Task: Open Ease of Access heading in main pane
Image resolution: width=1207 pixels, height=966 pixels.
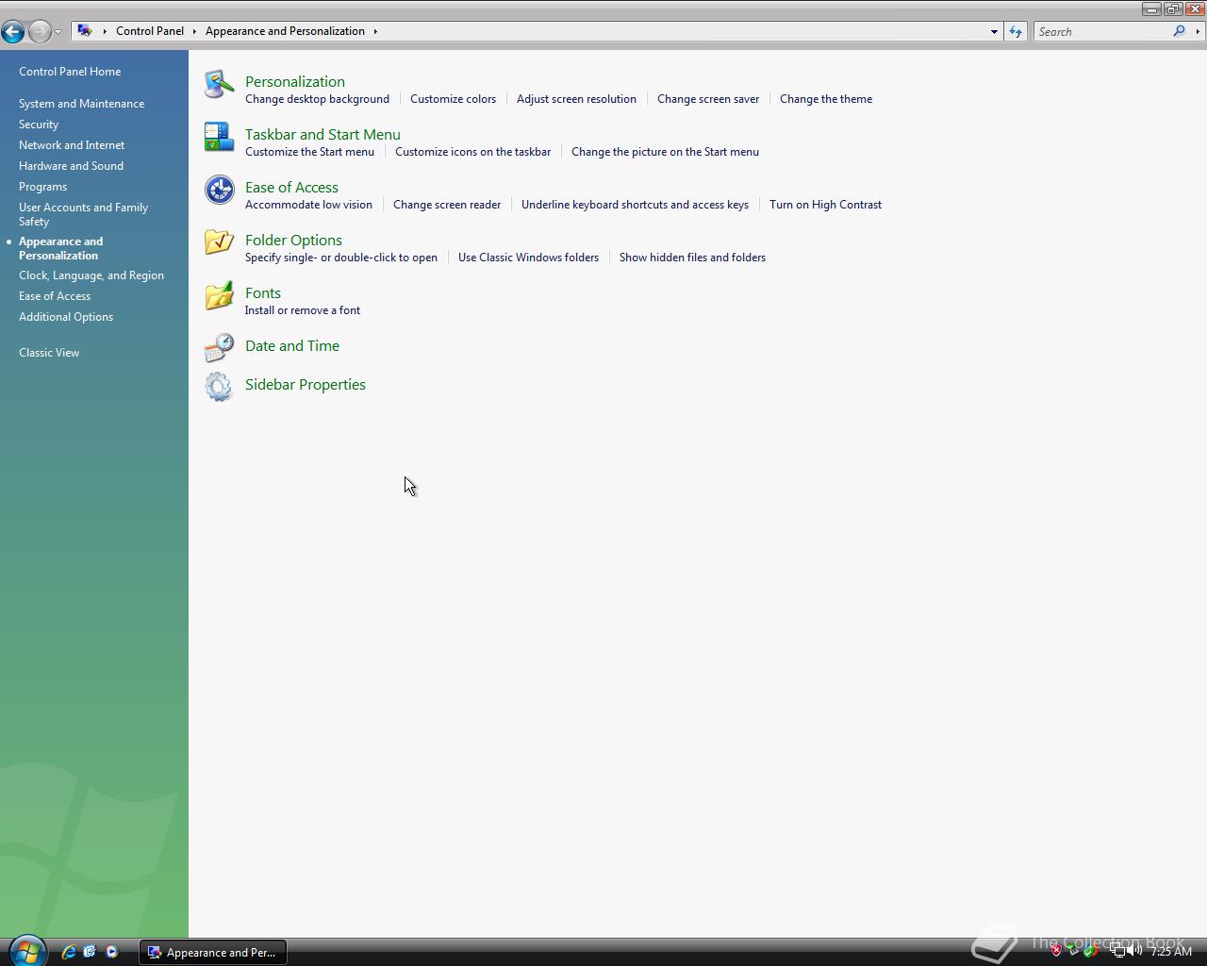Action: pyautogui.click(x=291, y=188)
